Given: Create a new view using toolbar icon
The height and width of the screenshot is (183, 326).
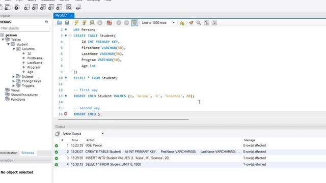Looking at the screenshot, I should coord(43,7).
